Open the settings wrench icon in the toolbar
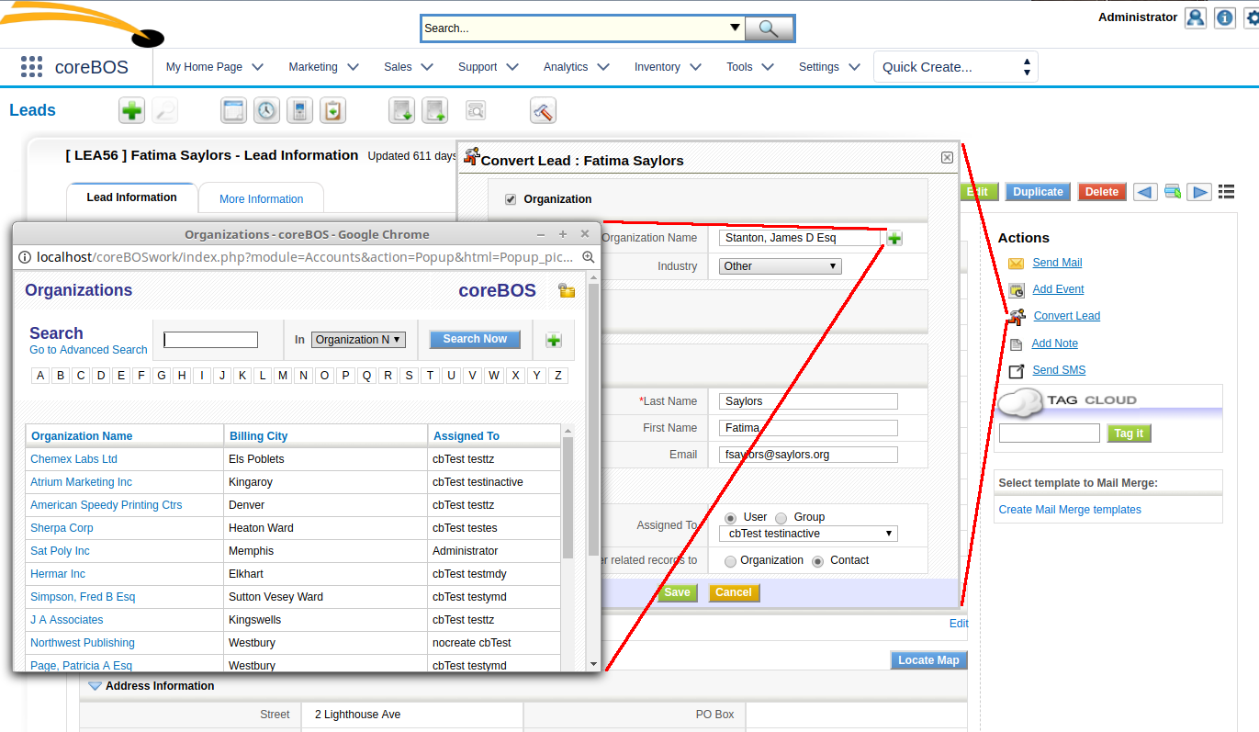This screenshot has width=1259, height=732. pos(542,110)
